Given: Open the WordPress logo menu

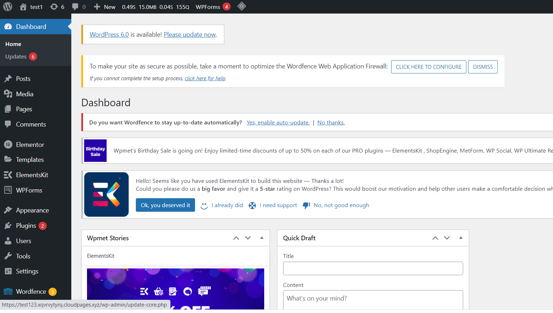Looking at the screenshot, I should [7, 7].
